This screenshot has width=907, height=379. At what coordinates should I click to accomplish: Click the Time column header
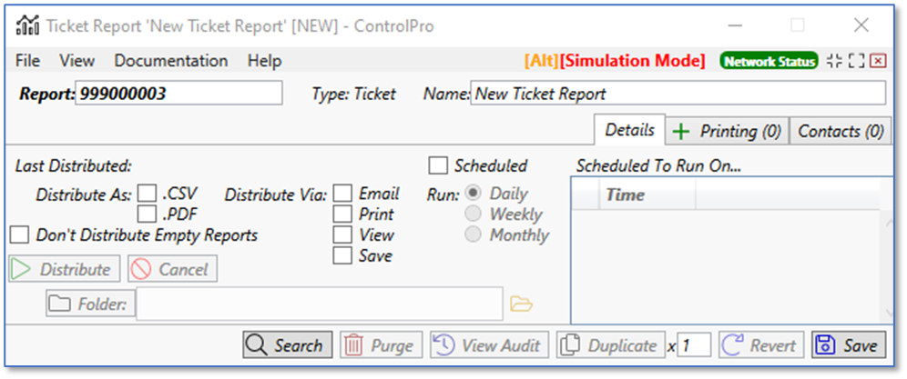(626, 194)
